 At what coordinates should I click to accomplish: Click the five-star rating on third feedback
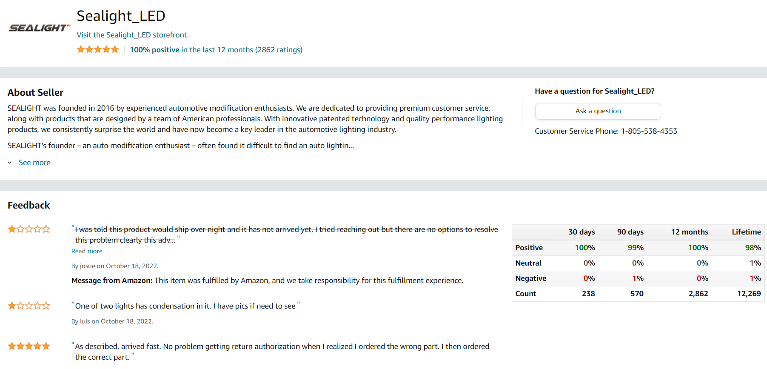pyautogui.click(x=29, y=346)
